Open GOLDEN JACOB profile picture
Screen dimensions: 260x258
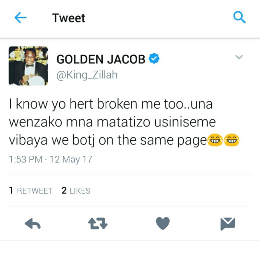point(28,66)
